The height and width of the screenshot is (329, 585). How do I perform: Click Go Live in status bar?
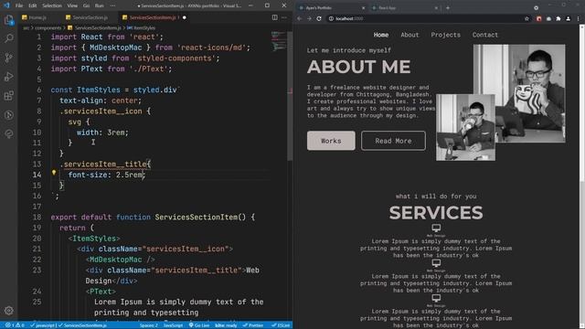199,325
